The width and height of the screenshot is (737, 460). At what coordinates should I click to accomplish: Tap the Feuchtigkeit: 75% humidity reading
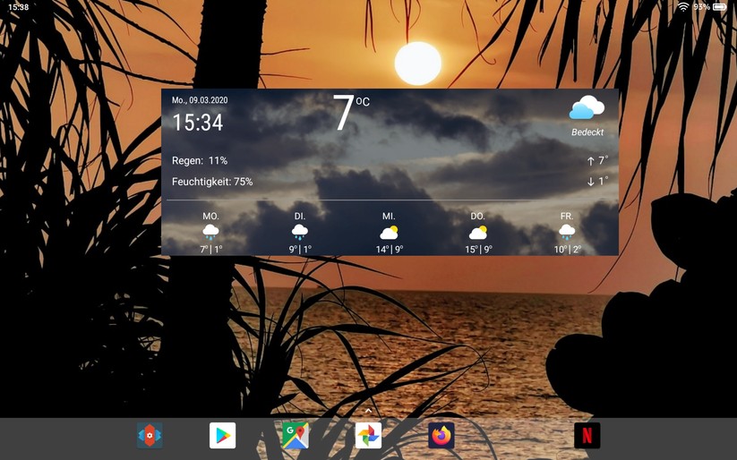[212, 182]
